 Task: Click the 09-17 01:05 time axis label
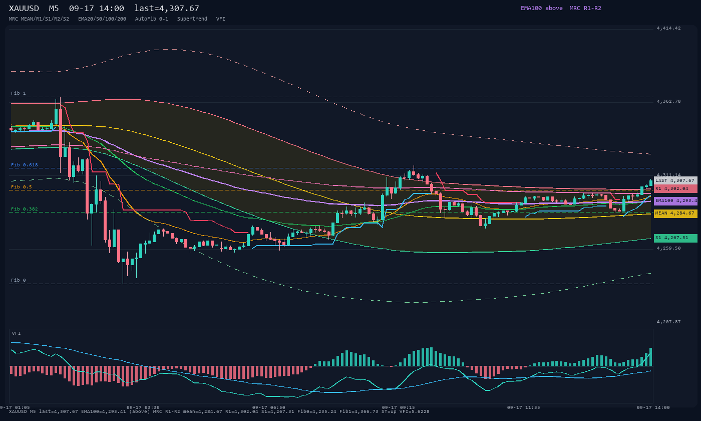15,407
